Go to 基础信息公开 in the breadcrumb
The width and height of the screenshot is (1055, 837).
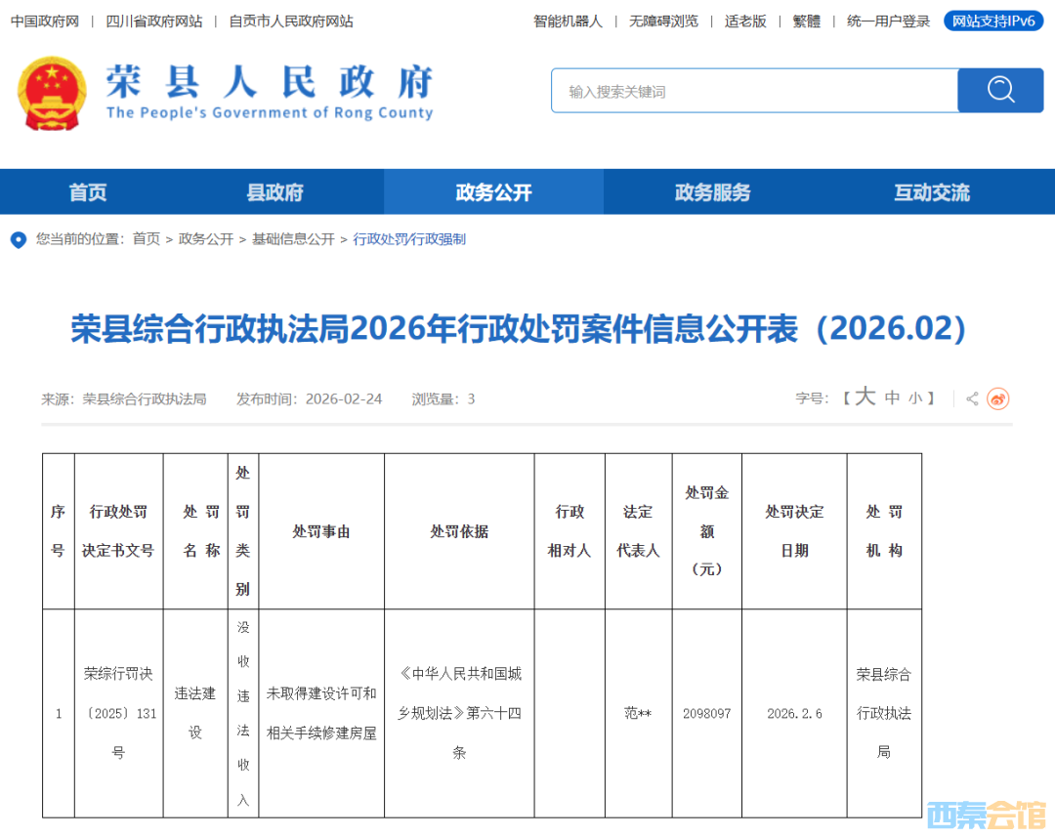tap(293, 239)
